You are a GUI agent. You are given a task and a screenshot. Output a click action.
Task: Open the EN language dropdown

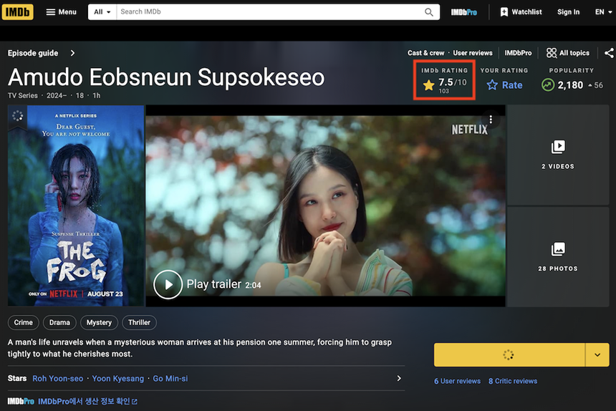click(x=603, y=11)
